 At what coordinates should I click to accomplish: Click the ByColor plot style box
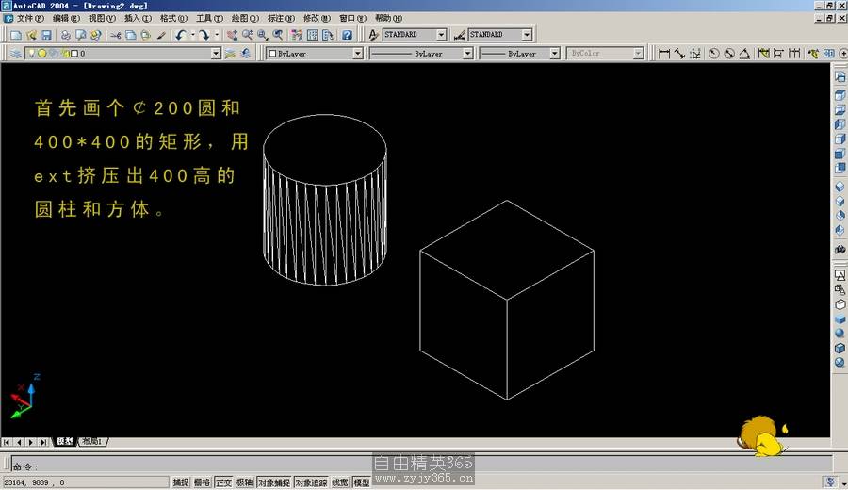(x=605, y=54)
